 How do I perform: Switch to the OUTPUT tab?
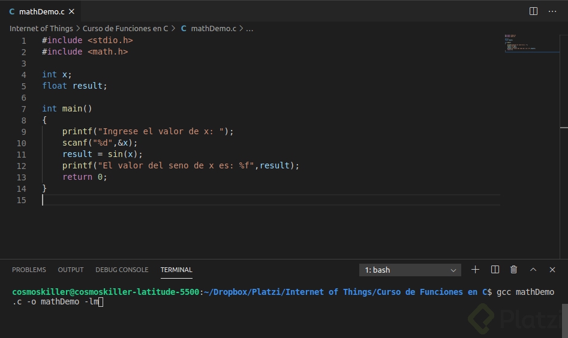[71, 270]
